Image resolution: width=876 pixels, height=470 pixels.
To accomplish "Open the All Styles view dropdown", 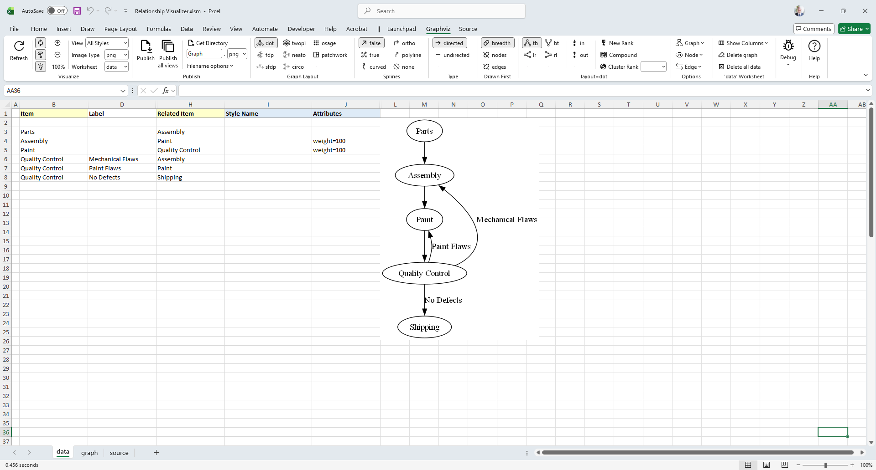I will pos(107,43).
